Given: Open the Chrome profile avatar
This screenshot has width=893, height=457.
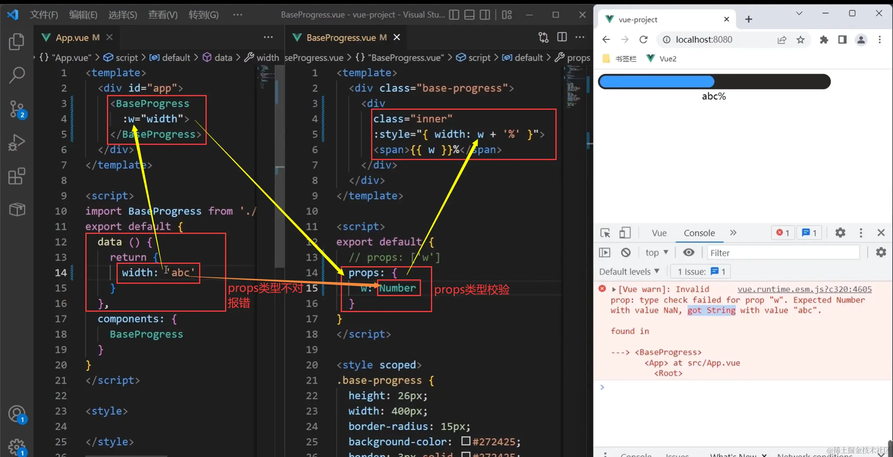Looking at the screenshot, I should coord(861,40).
